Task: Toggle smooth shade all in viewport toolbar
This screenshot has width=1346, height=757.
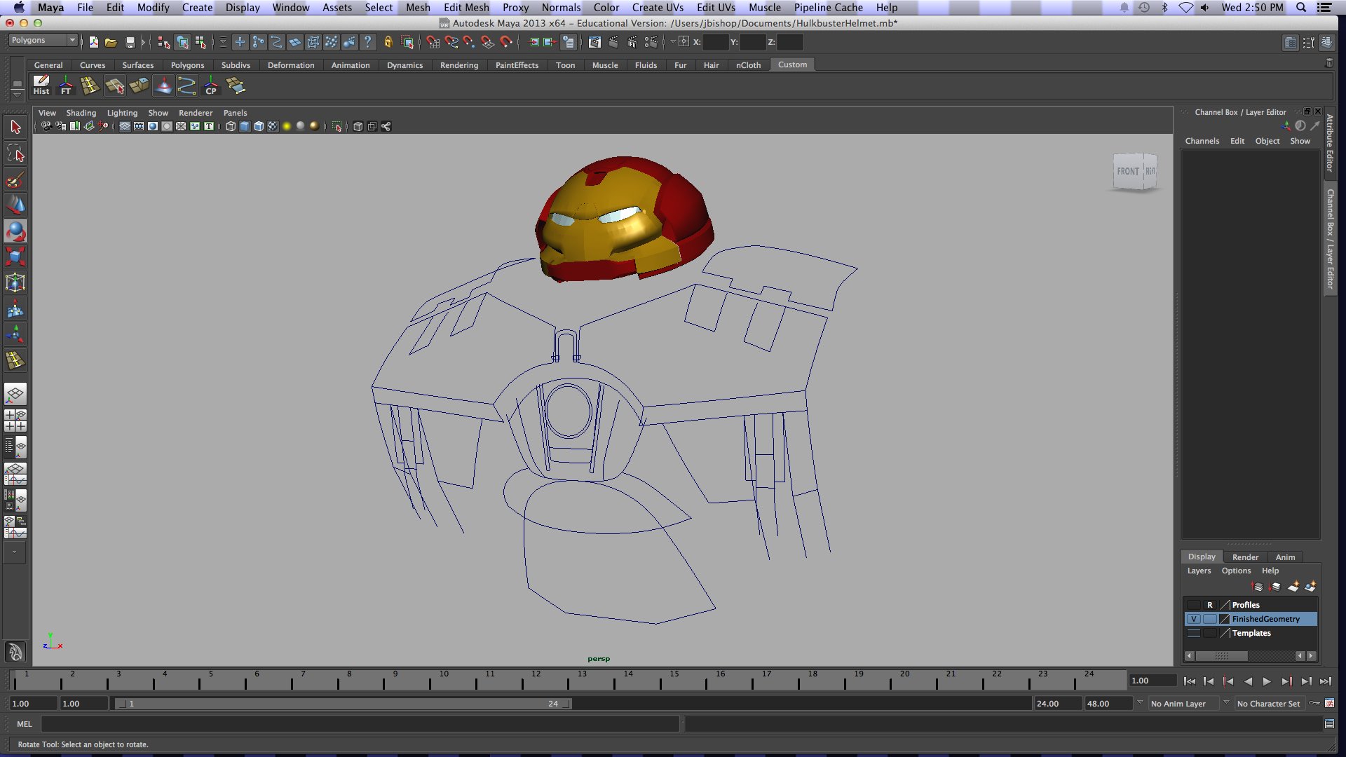Action: pos(245,126)
